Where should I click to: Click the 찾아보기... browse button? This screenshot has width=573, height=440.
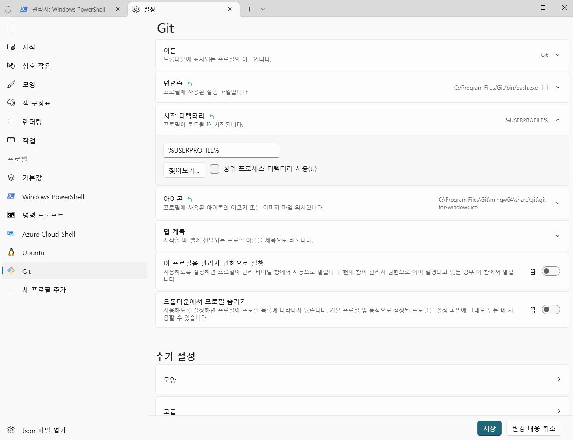[184, 170]
